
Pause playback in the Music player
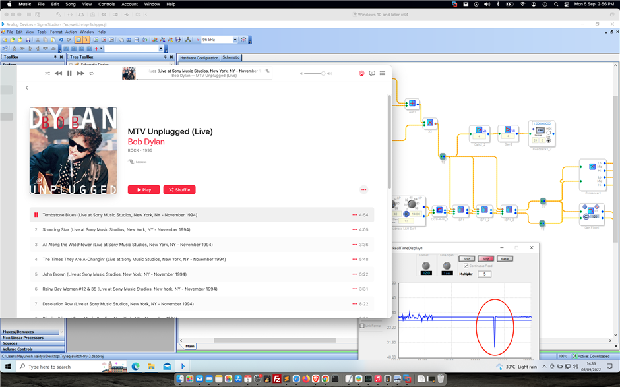pyautogui.click(x=69, y=73)
